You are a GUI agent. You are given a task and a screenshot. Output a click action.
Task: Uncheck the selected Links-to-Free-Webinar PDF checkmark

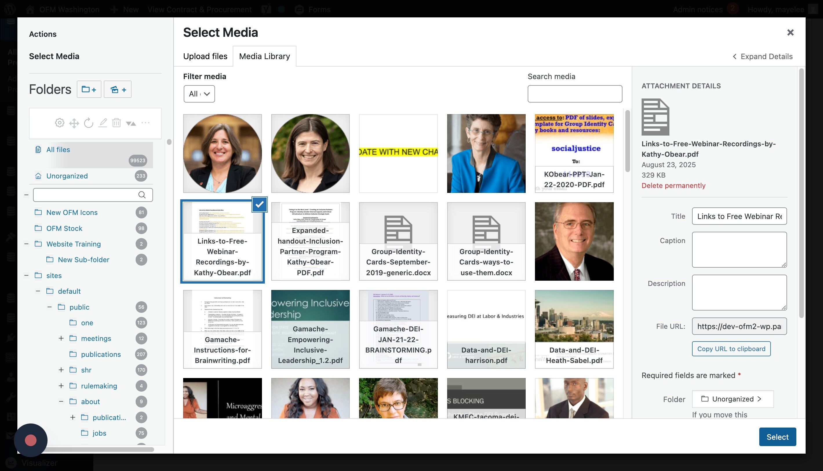[x=259, y=205]
